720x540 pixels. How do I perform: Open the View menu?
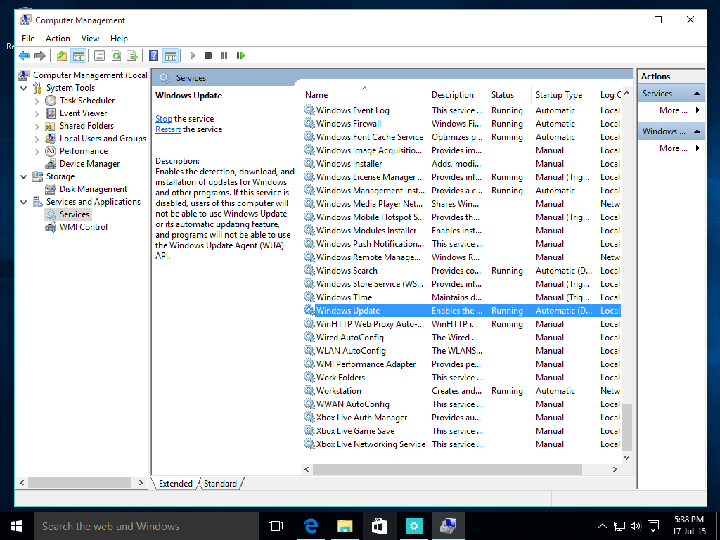tap(90, 39)
